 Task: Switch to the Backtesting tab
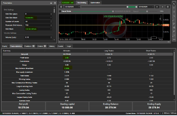pyautogui.click(x=82, y=3)
